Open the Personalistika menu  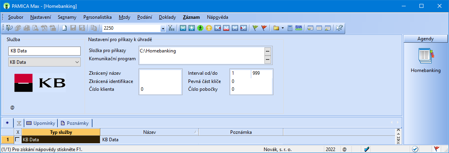coord(98,17)
